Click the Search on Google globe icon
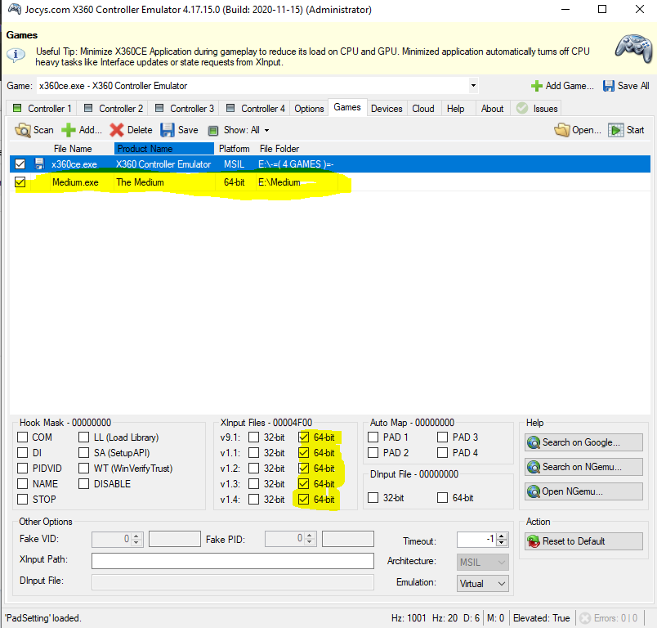The height and width of the screenshot is (628, 657). point(534,442)
